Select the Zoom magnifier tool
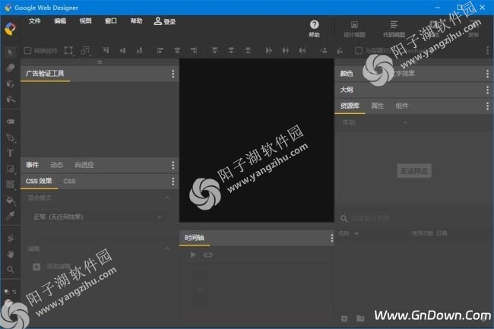 pos(10,270)
